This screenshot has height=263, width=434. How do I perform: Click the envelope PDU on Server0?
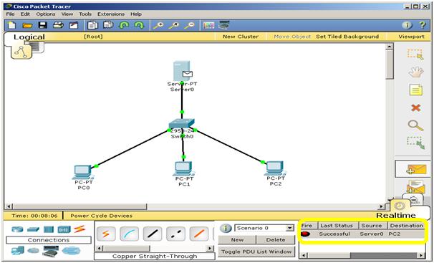click(x=188, y=74)
